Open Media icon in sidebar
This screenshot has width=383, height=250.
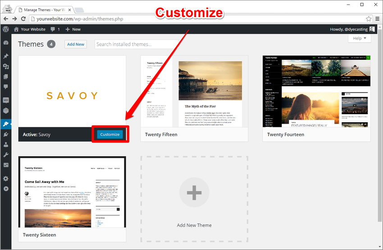(6, 66)
